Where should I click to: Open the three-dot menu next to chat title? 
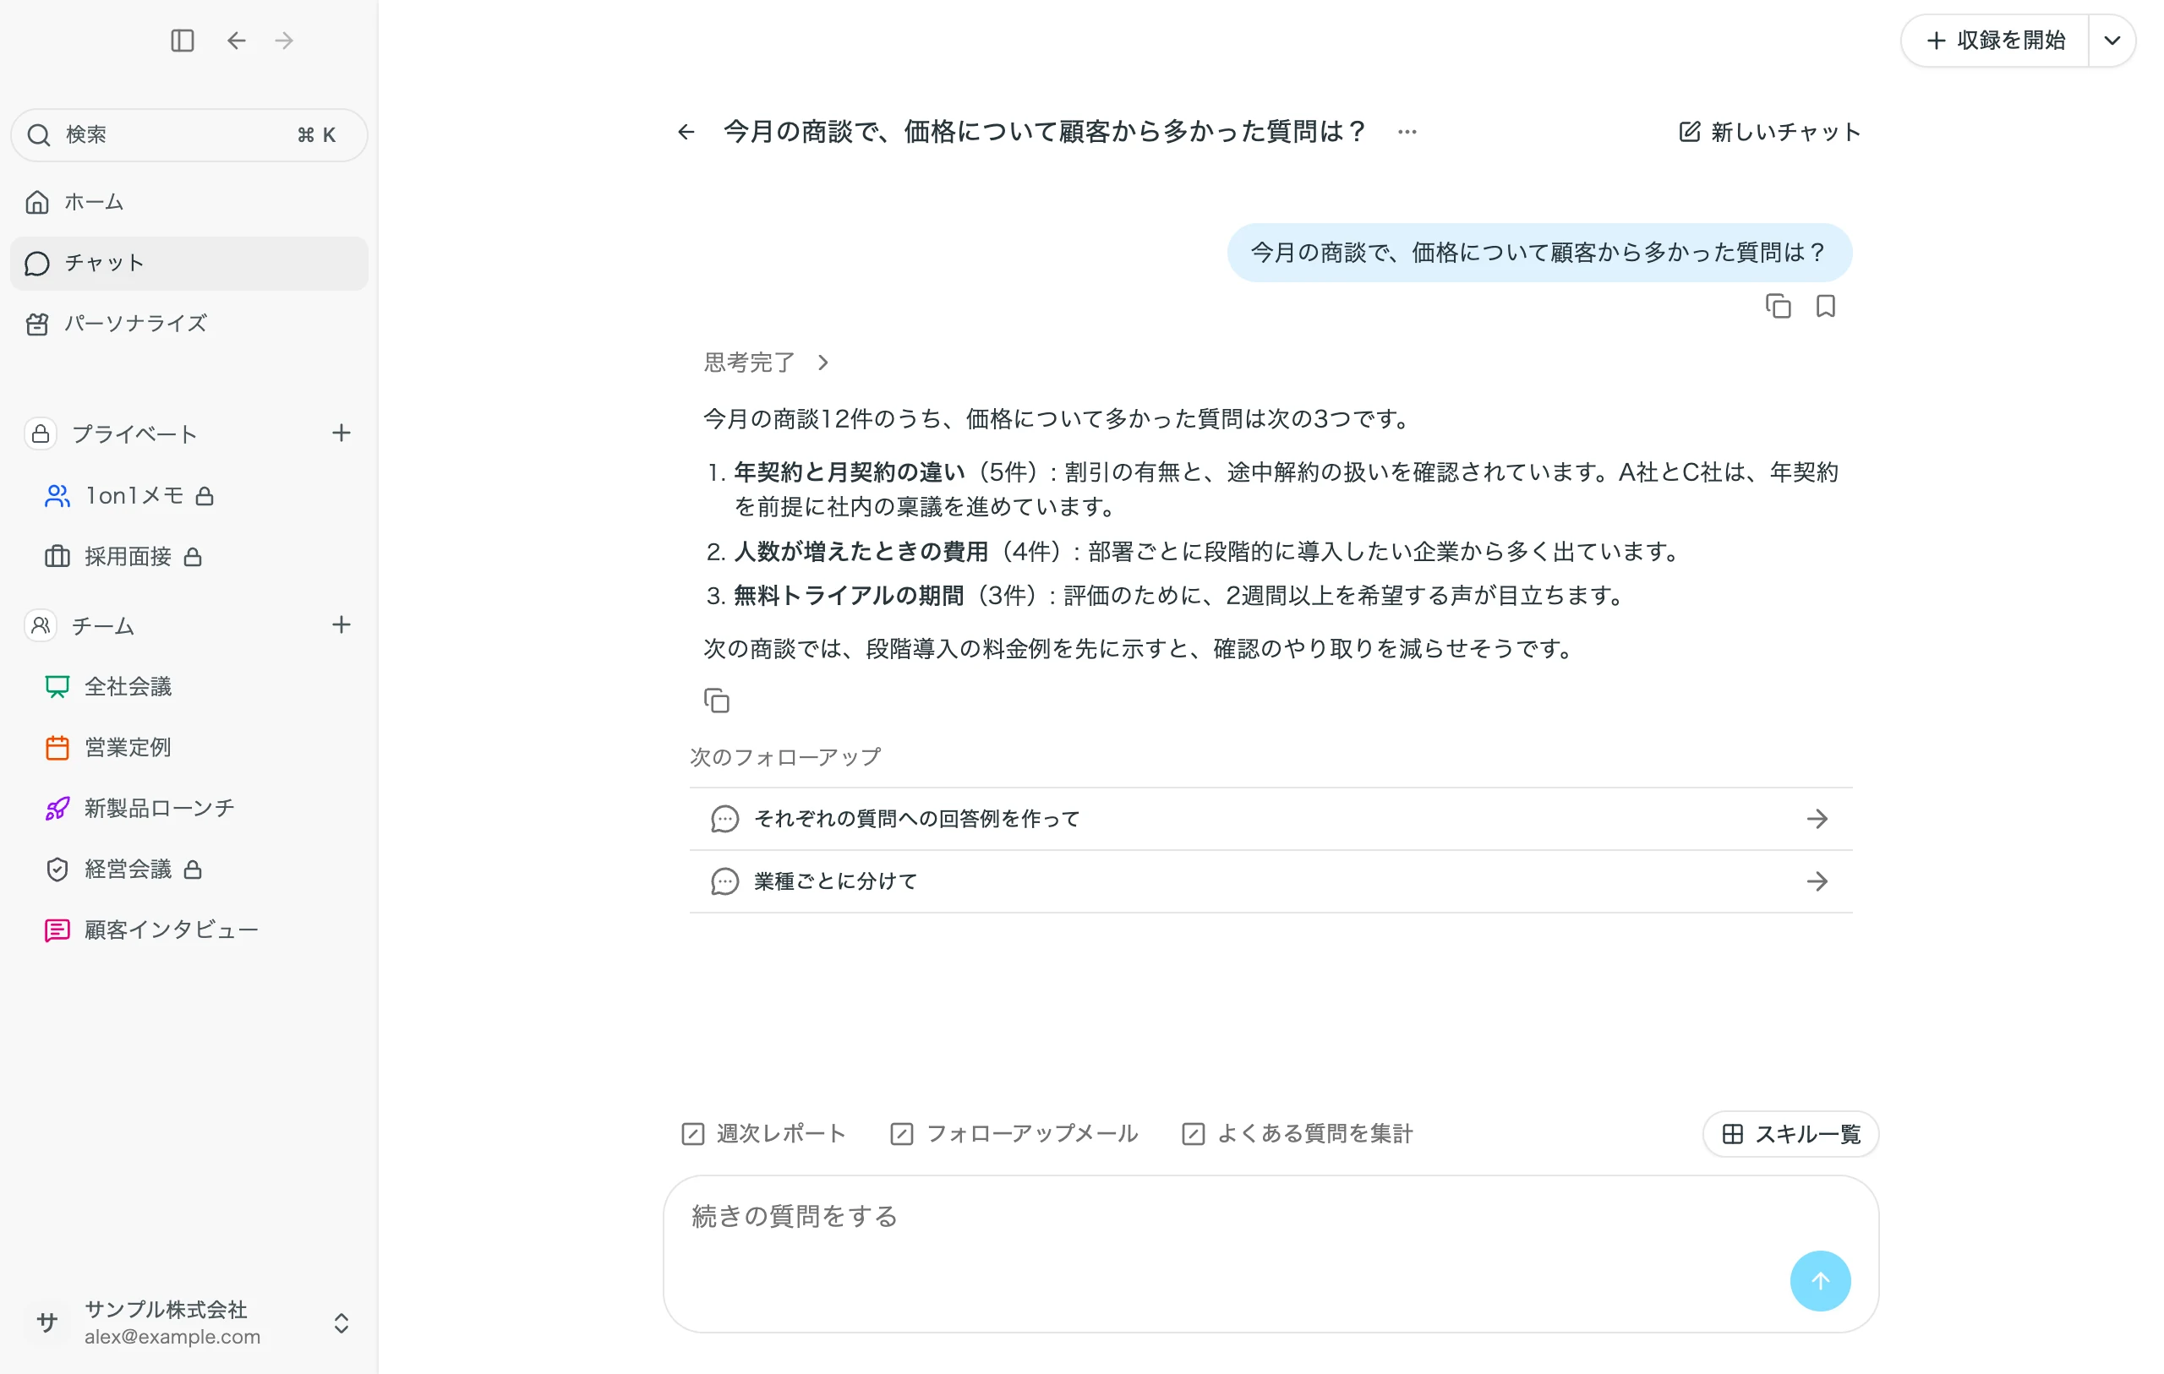pyautogui.click(x=1407, y=132)
